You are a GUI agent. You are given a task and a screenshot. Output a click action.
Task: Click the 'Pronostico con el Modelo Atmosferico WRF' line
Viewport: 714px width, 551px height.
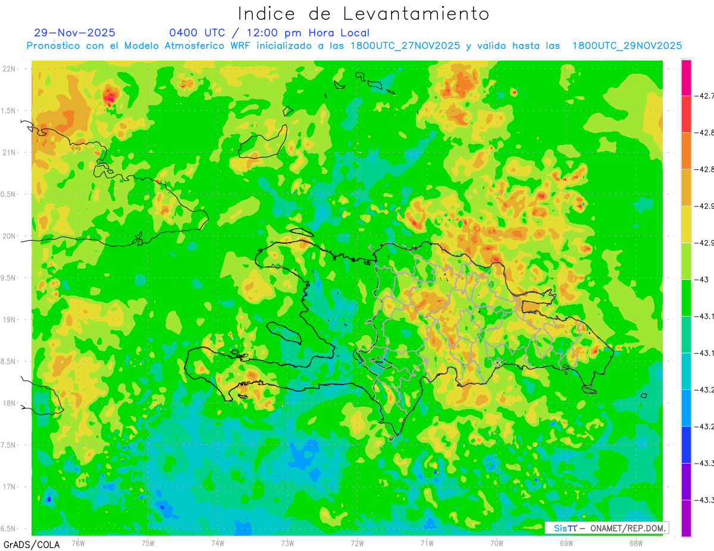(x=354, y=46)
